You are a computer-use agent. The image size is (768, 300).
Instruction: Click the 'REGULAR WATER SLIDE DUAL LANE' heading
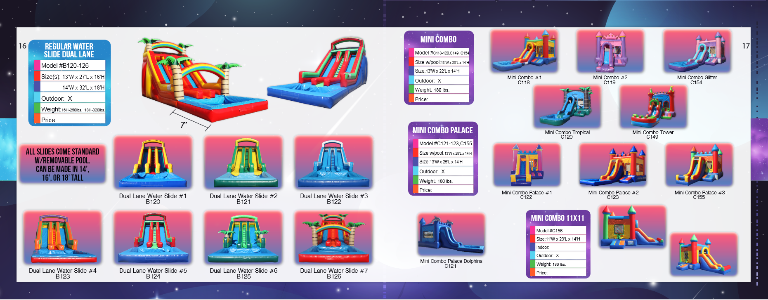tap(69, 50)
